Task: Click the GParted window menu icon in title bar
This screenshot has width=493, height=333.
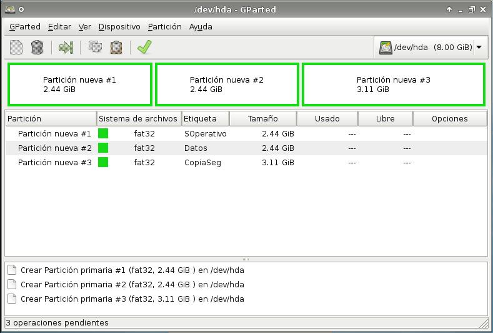Action: 10,9
